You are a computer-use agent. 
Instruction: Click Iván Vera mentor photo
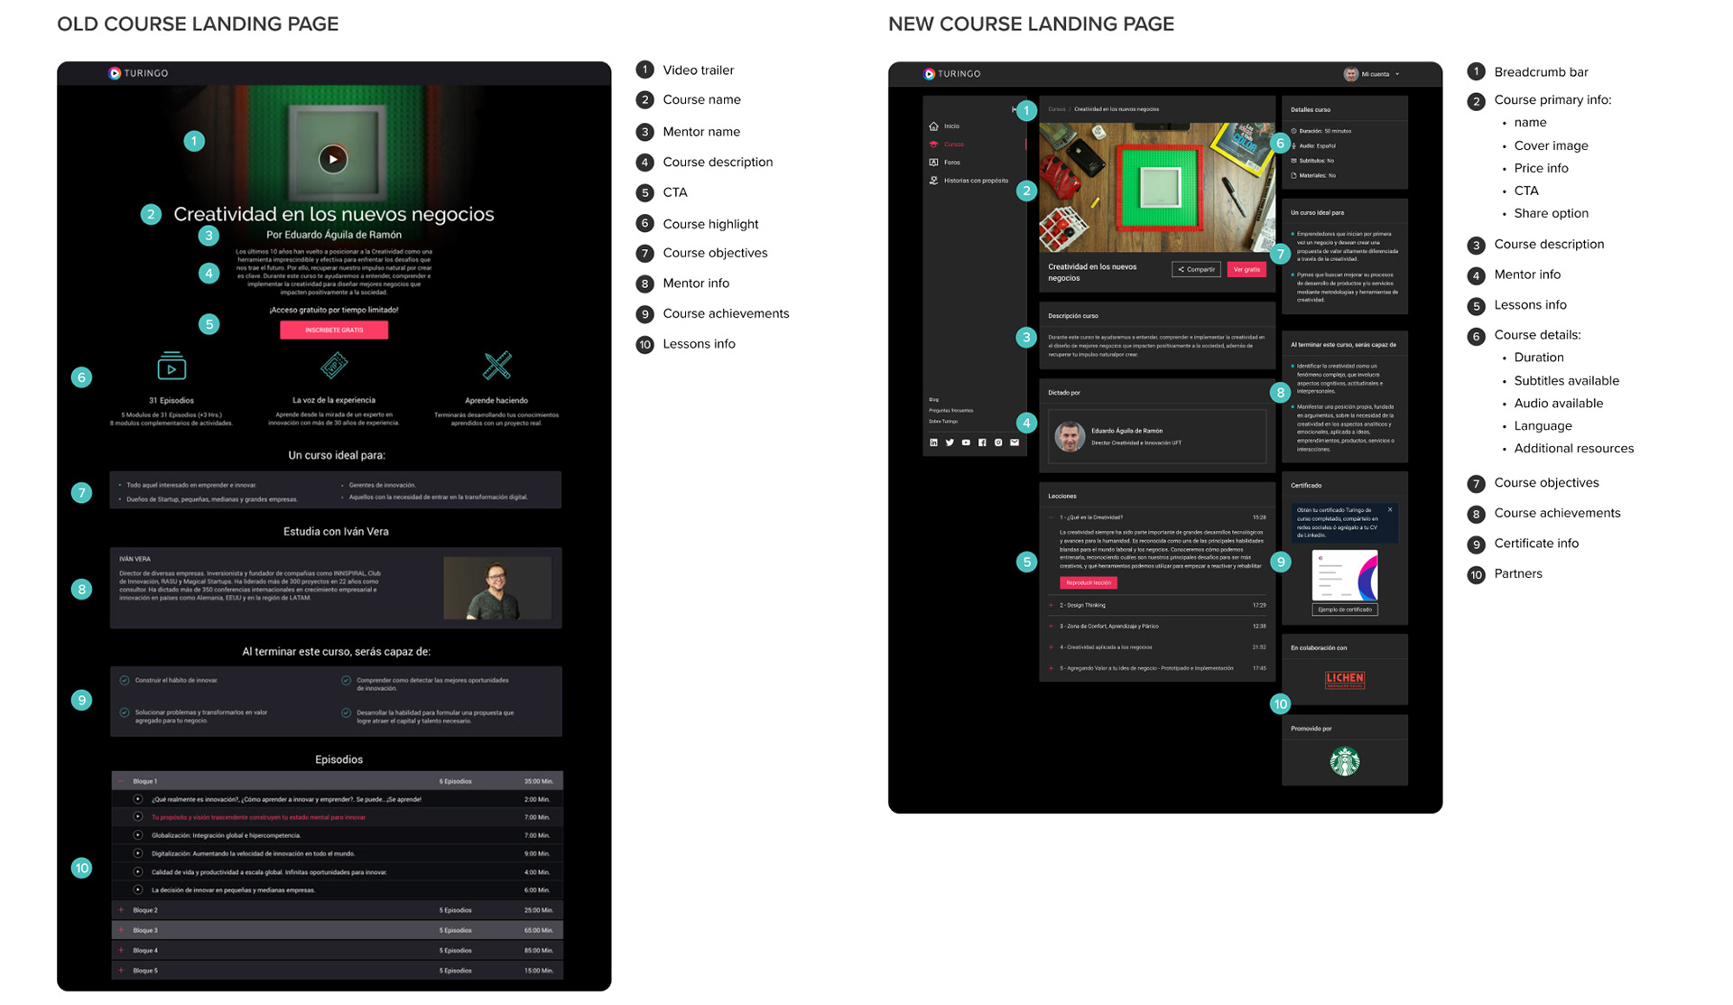tap(497, 588)
